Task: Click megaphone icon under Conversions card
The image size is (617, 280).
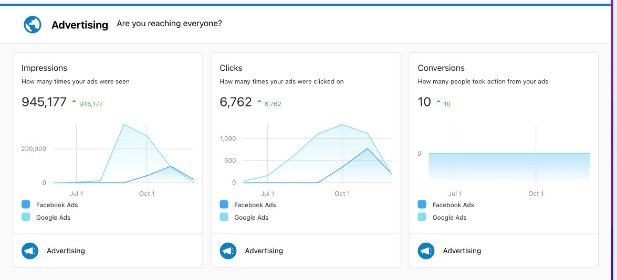Action: pyautogui.click(x=426, y=251)
